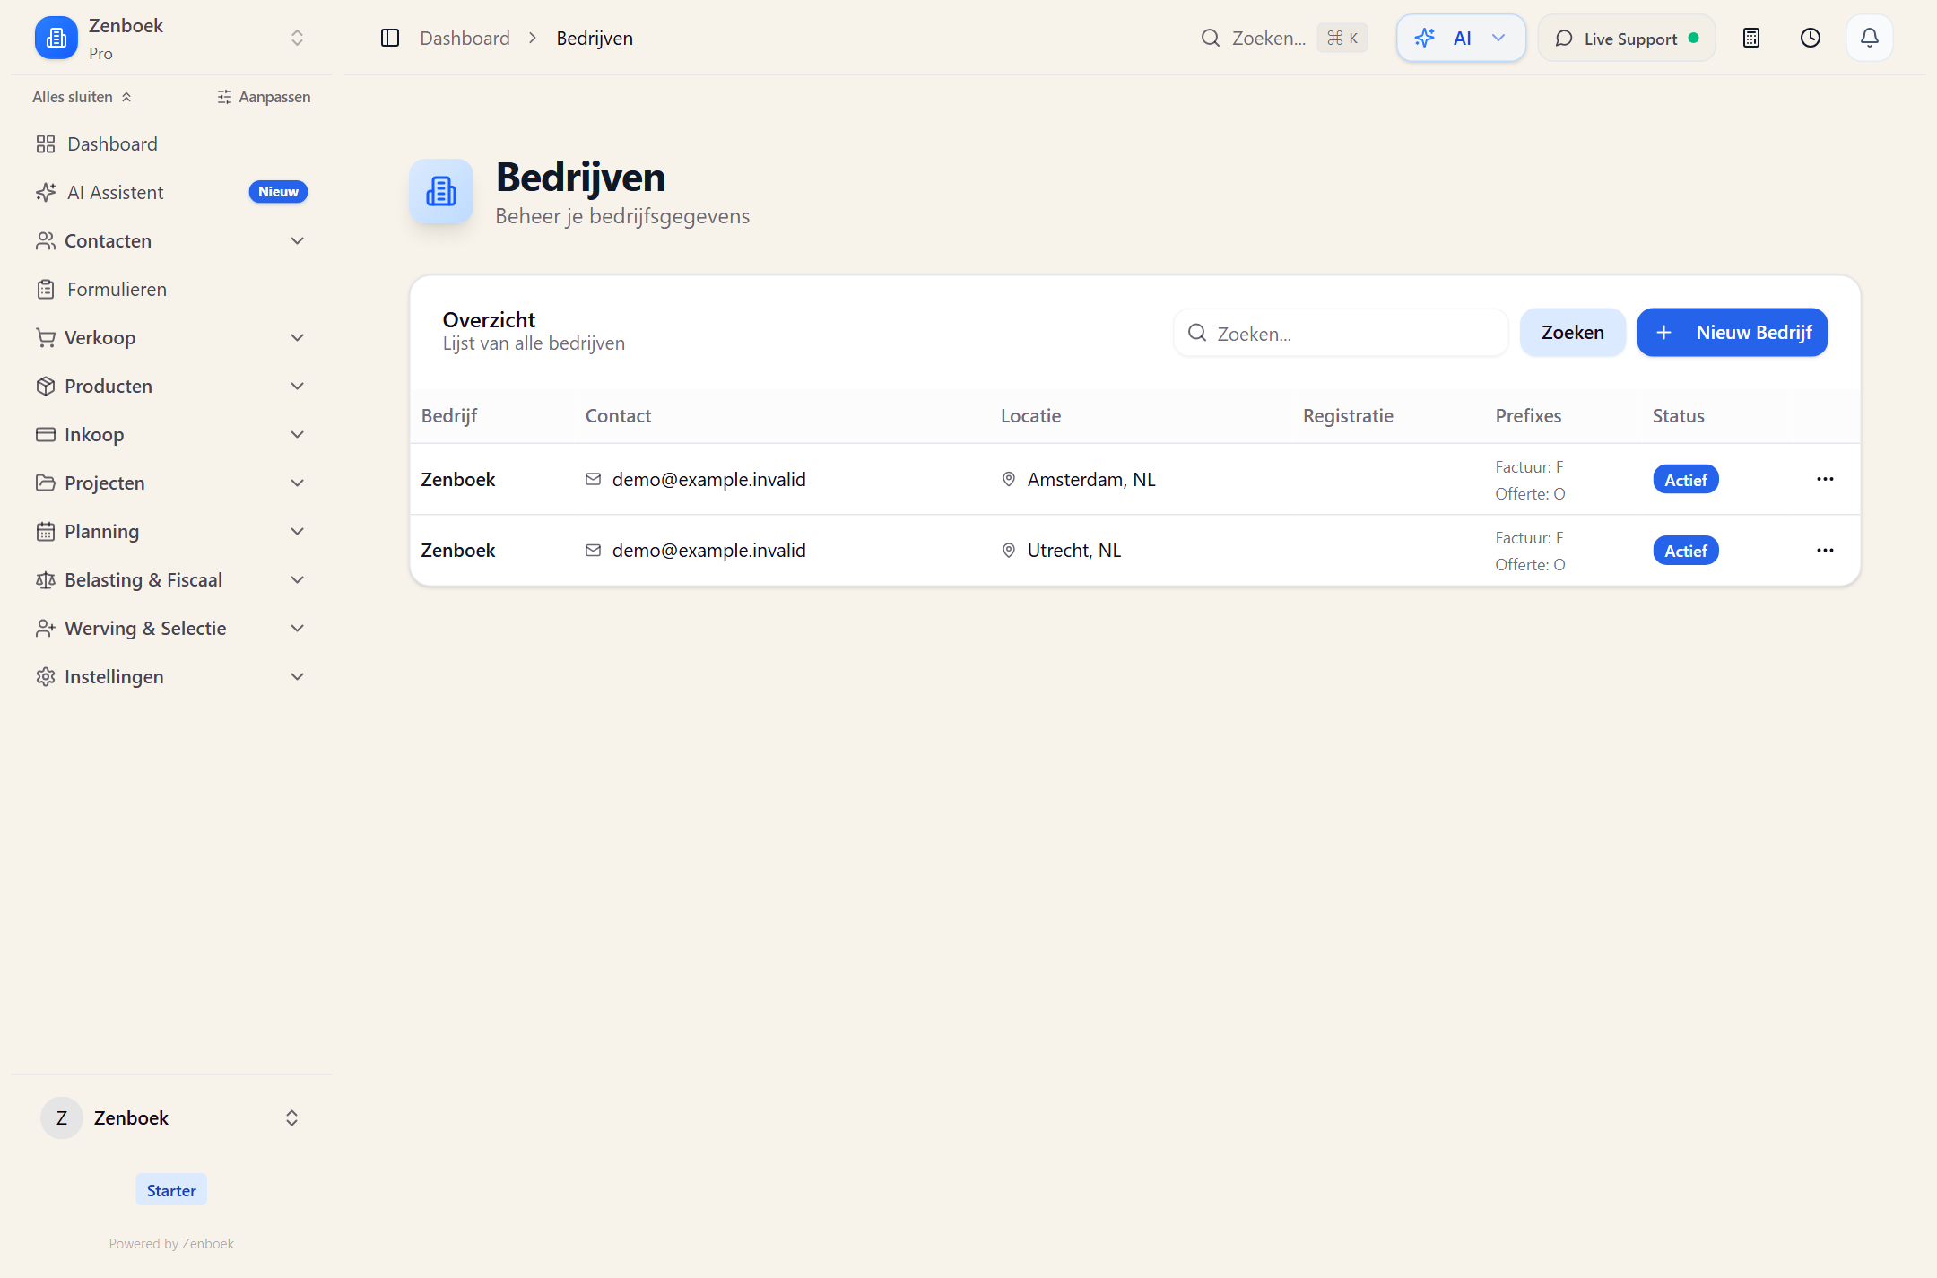The width and height of the screenshot is (1937, 1278).
Task: Click the Bedrijven building icon beside page title
Action: (x=441, y=191)
